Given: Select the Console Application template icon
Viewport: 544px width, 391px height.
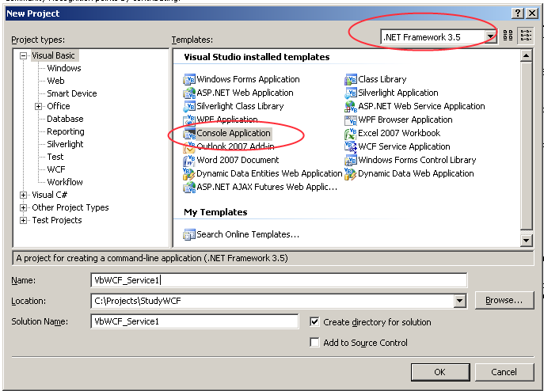Looking at the screenshot, I should [189, 133].
